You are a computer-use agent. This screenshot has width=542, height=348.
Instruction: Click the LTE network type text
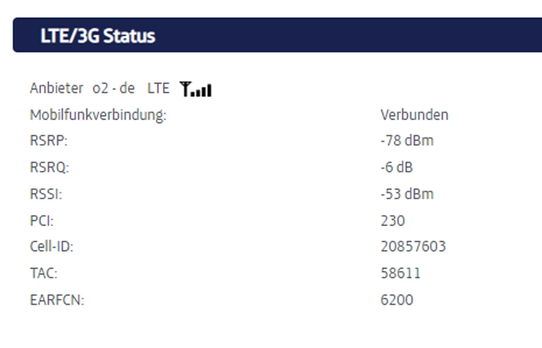pyautogui.click(x=158, y=88)
